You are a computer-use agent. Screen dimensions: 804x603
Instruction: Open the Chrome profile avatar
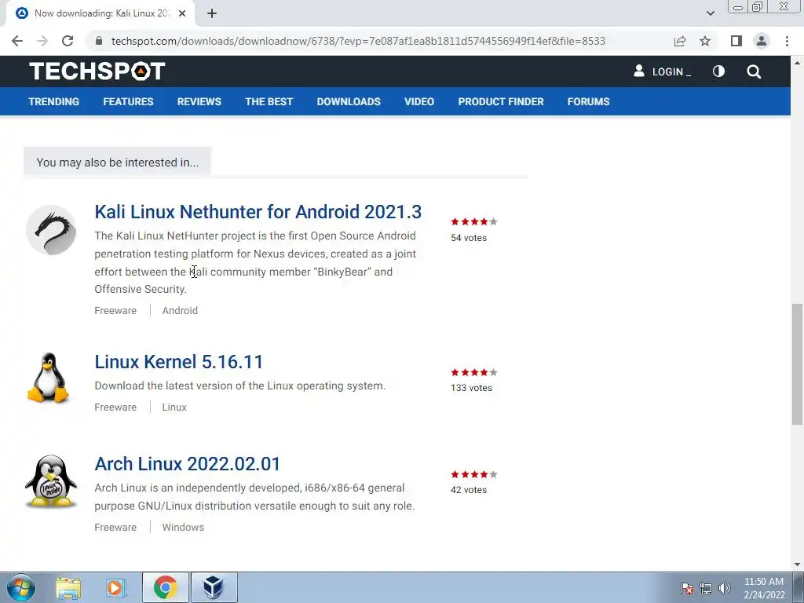(x=762, y=41)
